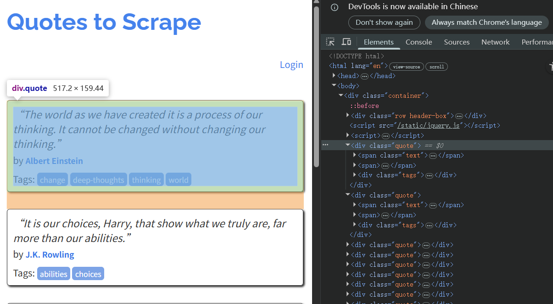
Task: Collapse the second expanded div quote
Action: click(348, 195)
